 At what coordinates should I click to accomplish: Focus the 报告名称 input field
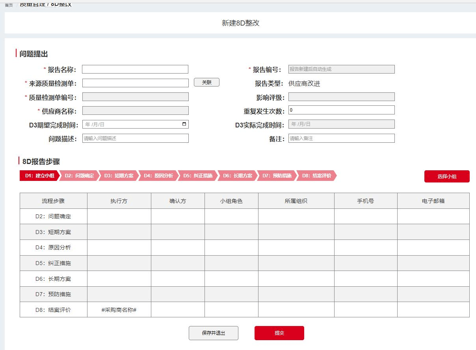click(135, 69)
